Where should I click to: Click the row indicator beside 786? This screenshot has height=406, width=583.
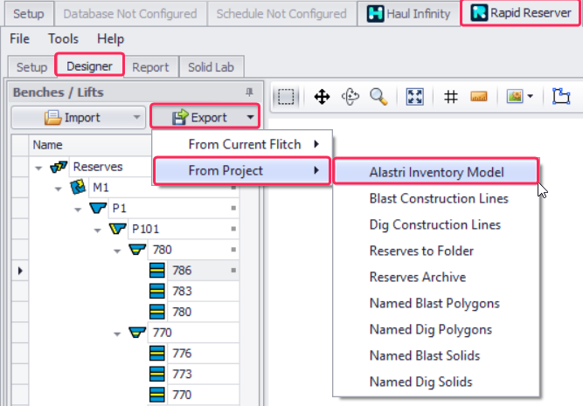(x=20, y=271)
